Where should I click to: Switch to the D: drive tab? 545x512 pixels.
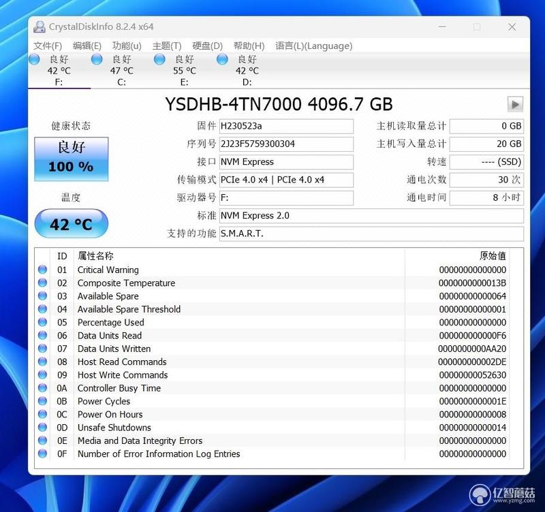[x=247, y=71]
